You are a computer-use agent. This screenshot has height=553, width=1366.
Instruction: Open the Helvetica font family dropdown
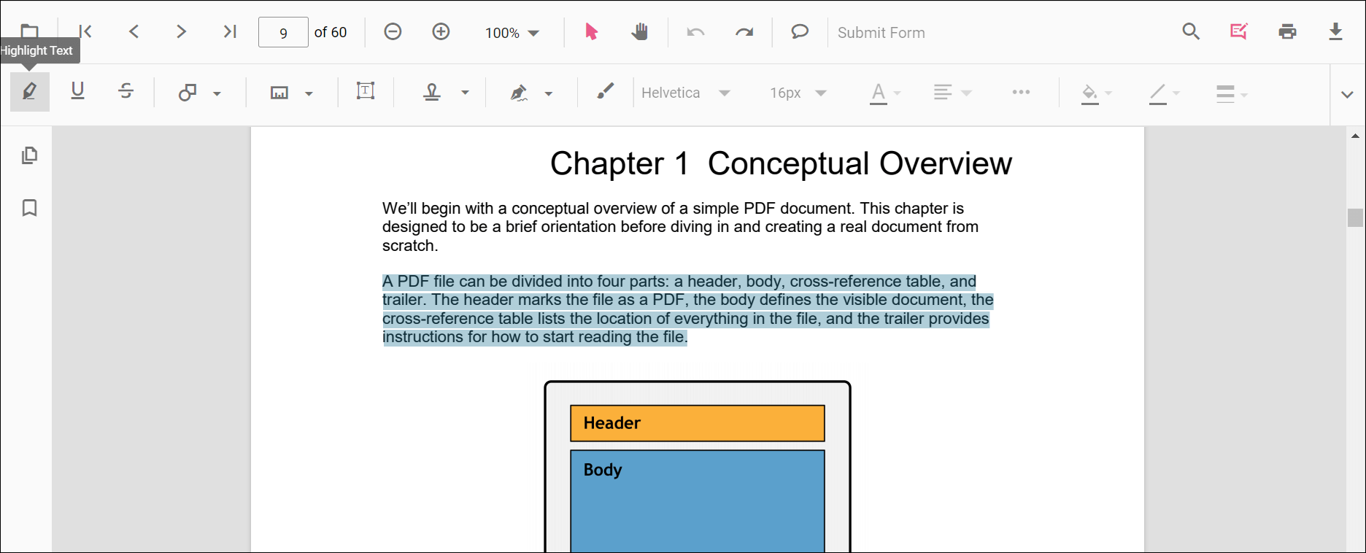click(686, 93)
